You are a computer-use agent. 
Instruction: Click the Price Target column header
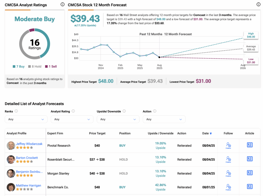pyautogui.click(x=97, y=133)
